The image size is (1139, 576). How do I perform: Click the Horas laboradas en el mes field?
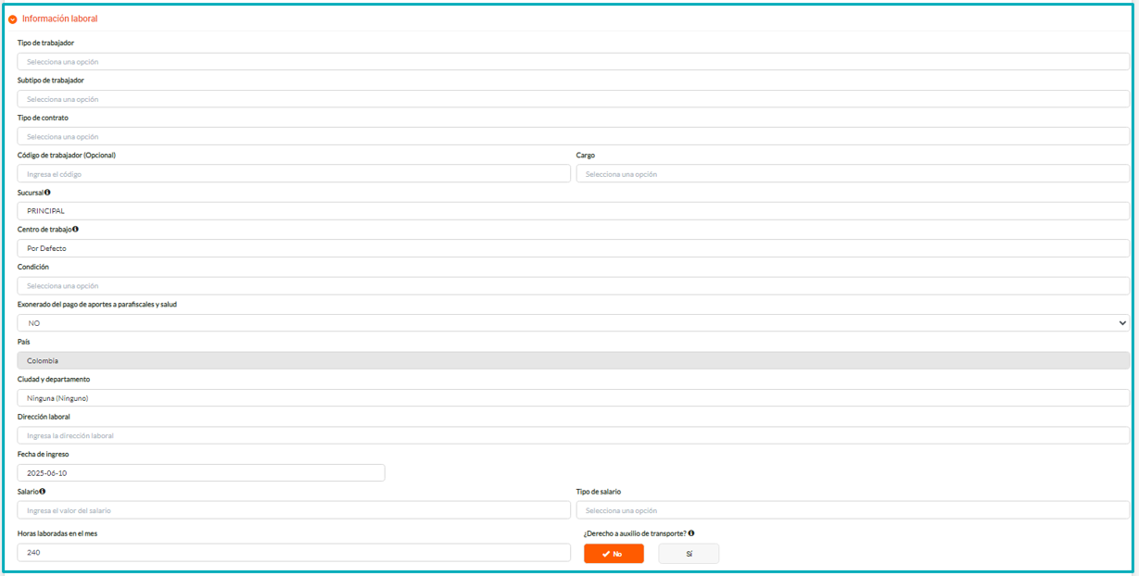coord(293,553)
